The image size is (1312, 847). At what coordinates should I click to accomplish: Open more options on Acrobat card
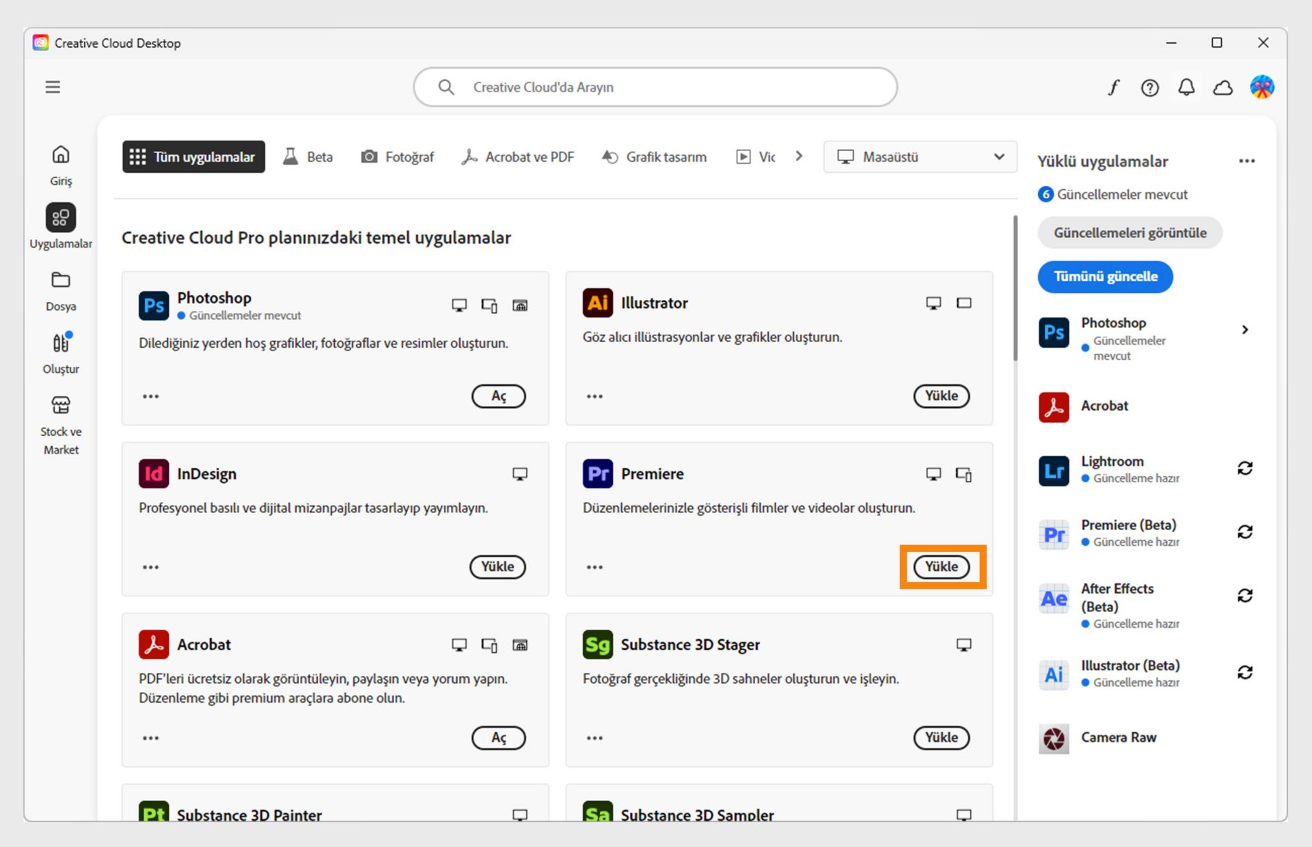point(150,738)
